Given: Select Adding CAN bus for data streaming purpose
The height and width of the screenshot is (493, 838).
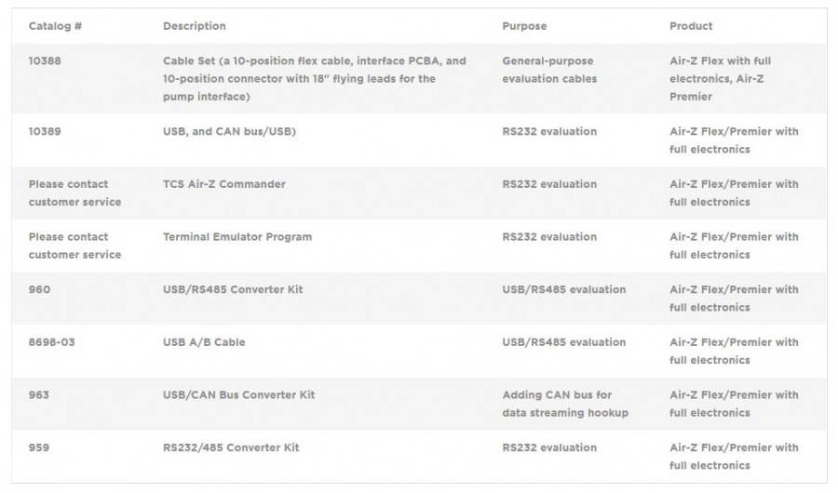Looking at the screenshot, I should click(565, 404).
